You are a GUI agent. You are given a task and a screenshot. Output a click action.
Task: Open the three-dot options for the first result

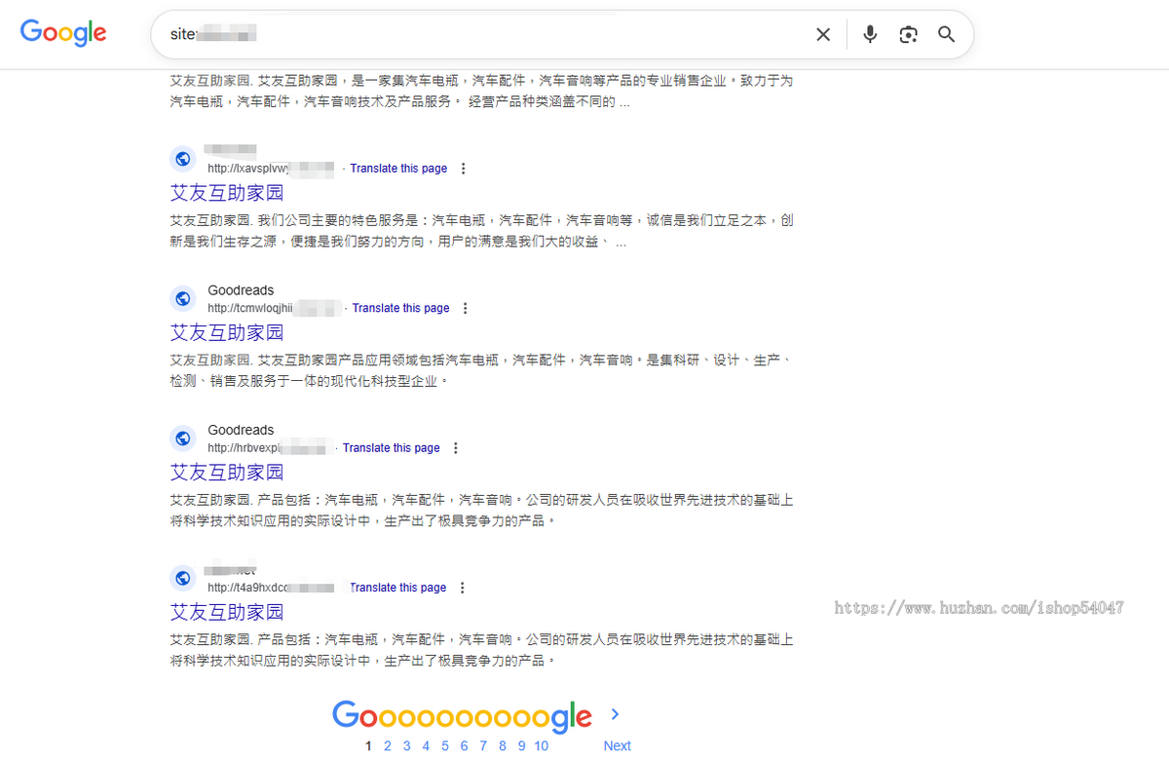[463, 168]
